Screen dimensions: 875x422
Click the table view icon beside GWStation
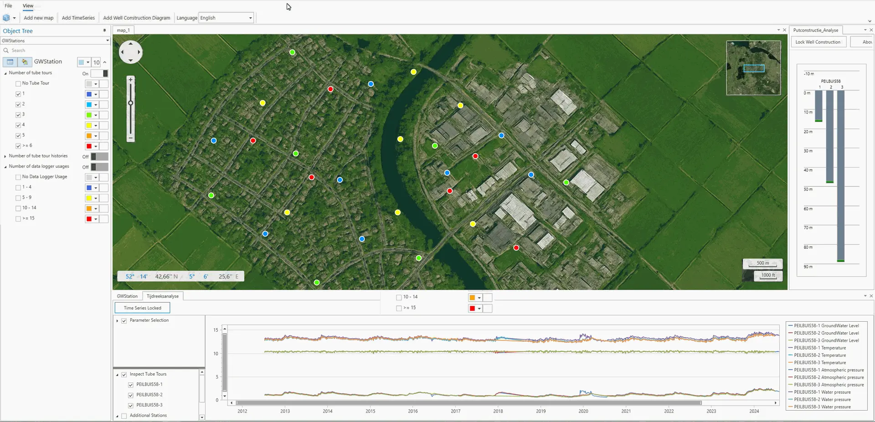[10, 62]
